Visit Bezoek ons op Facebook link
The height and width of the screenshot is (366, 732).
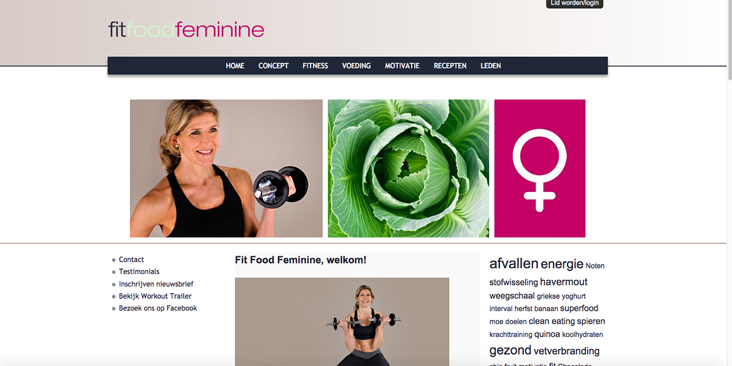click(x=158, y=308)
